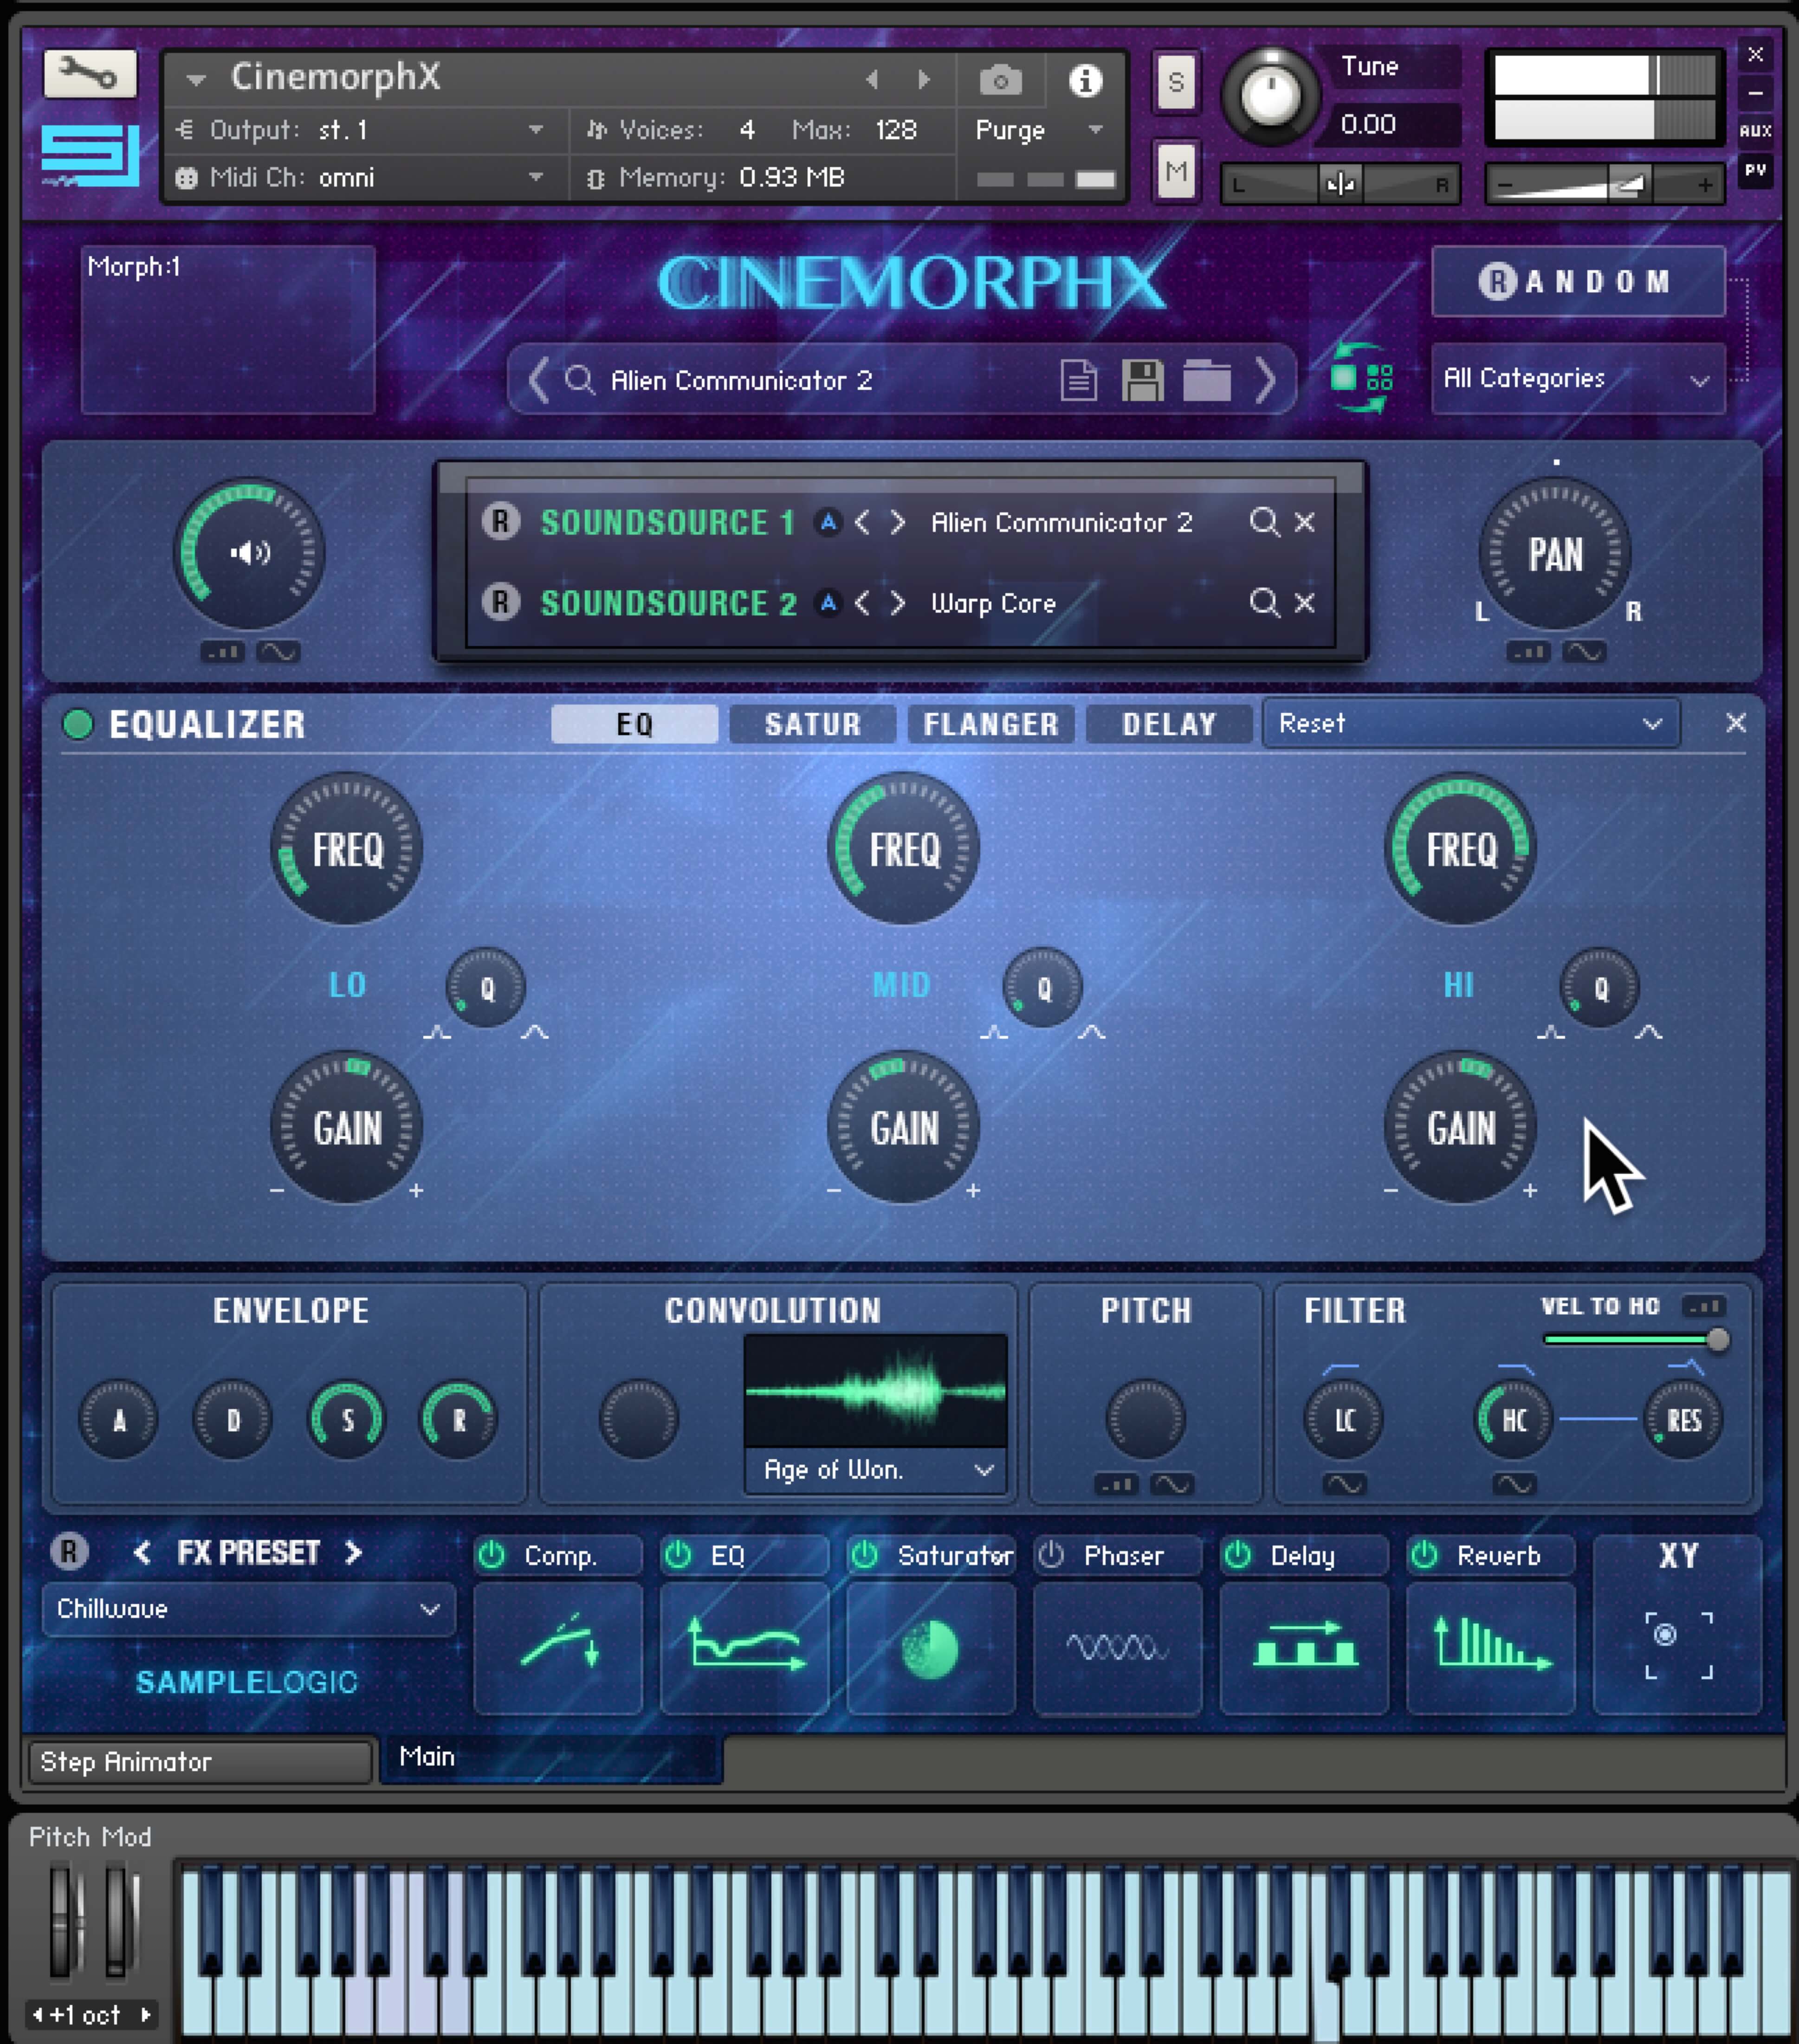Disable the Delay power button
The image size is (1799, 2044).
(1238, 1555)
